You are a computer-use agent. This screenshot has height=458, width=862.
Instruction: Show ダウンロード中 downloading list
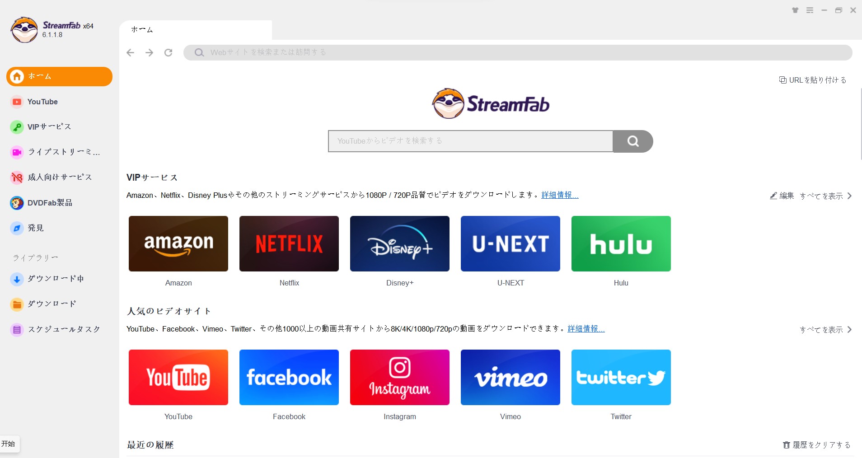pos(47,279)
